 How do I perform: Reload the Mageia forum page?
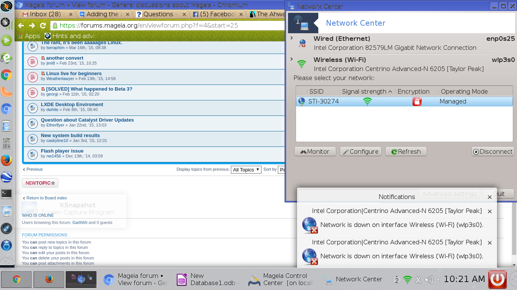43,25
